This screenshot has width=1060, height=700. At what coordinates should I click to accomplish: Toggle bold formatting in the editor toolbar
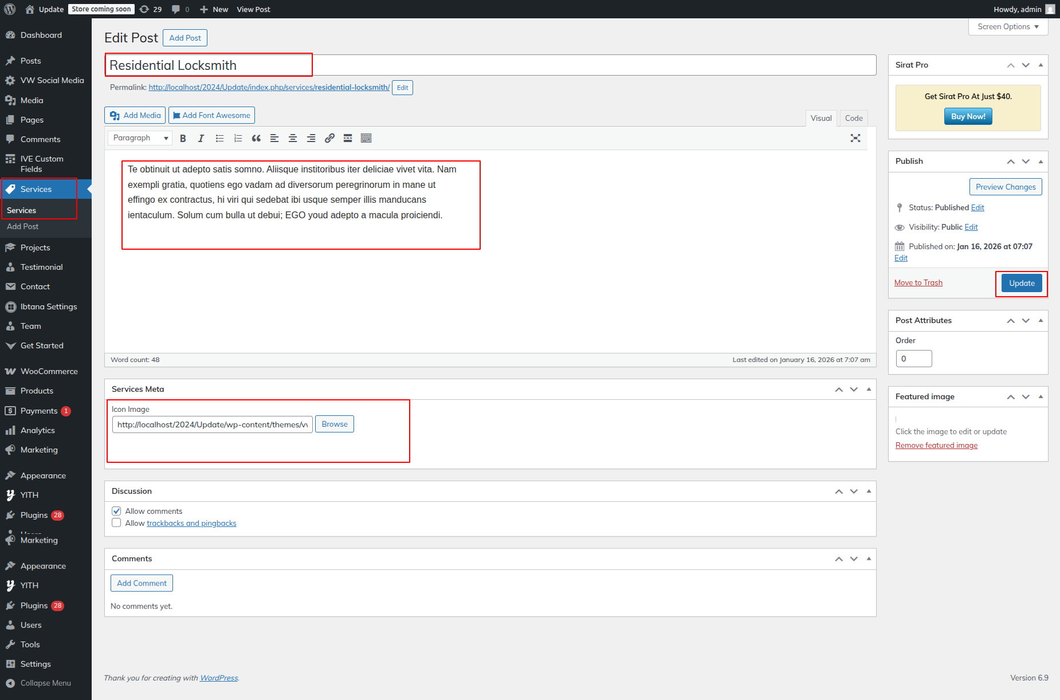pyautogui.click(x=183, y=138)
